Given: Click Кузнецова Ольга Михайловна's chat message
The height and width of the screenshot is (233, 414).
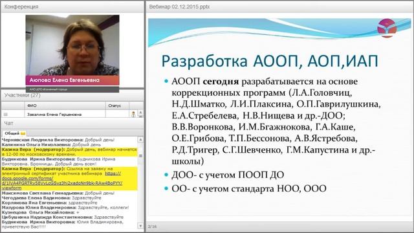Looking at the screenshot, I should pyautogui.click(x=40, y=212).
